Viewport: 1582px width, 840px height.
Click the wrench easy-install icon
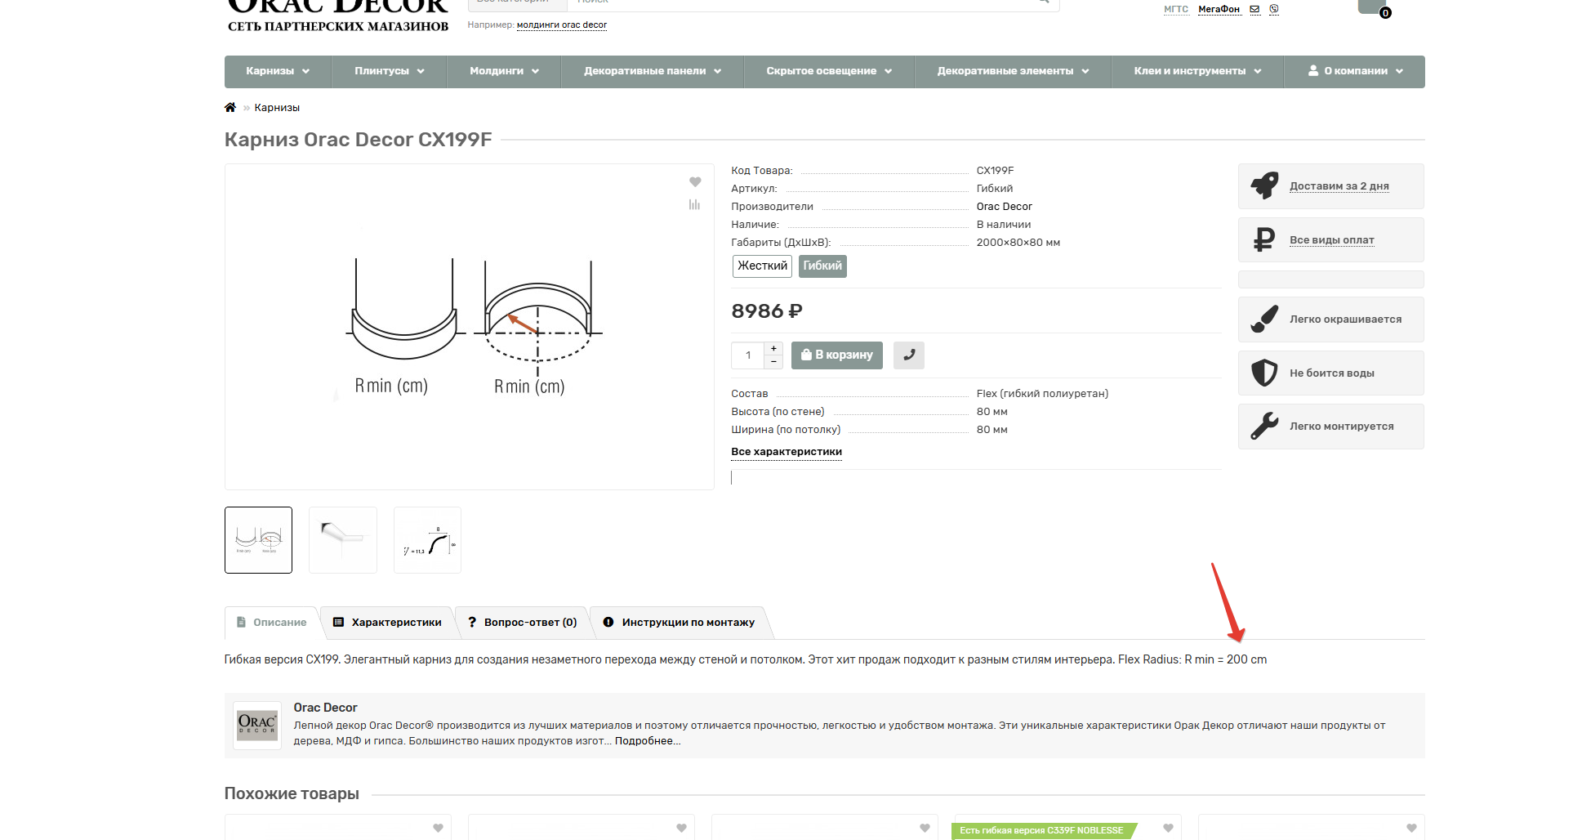coord(1264,427)
